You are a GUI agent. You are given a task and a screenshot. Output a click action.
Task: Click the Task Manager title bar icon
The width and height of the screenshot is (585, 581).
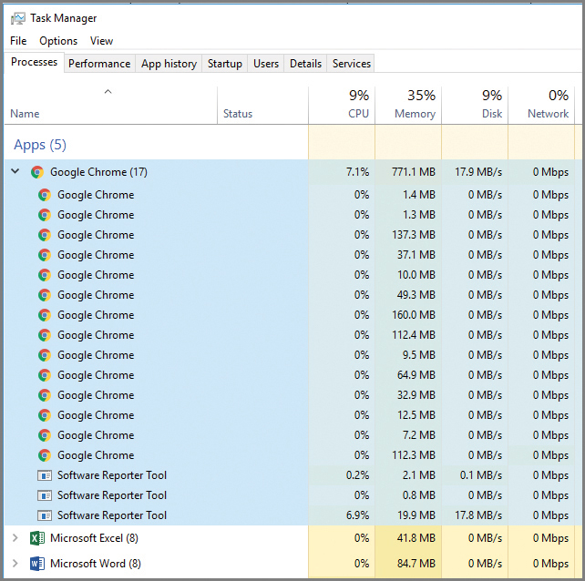[18, 18]
